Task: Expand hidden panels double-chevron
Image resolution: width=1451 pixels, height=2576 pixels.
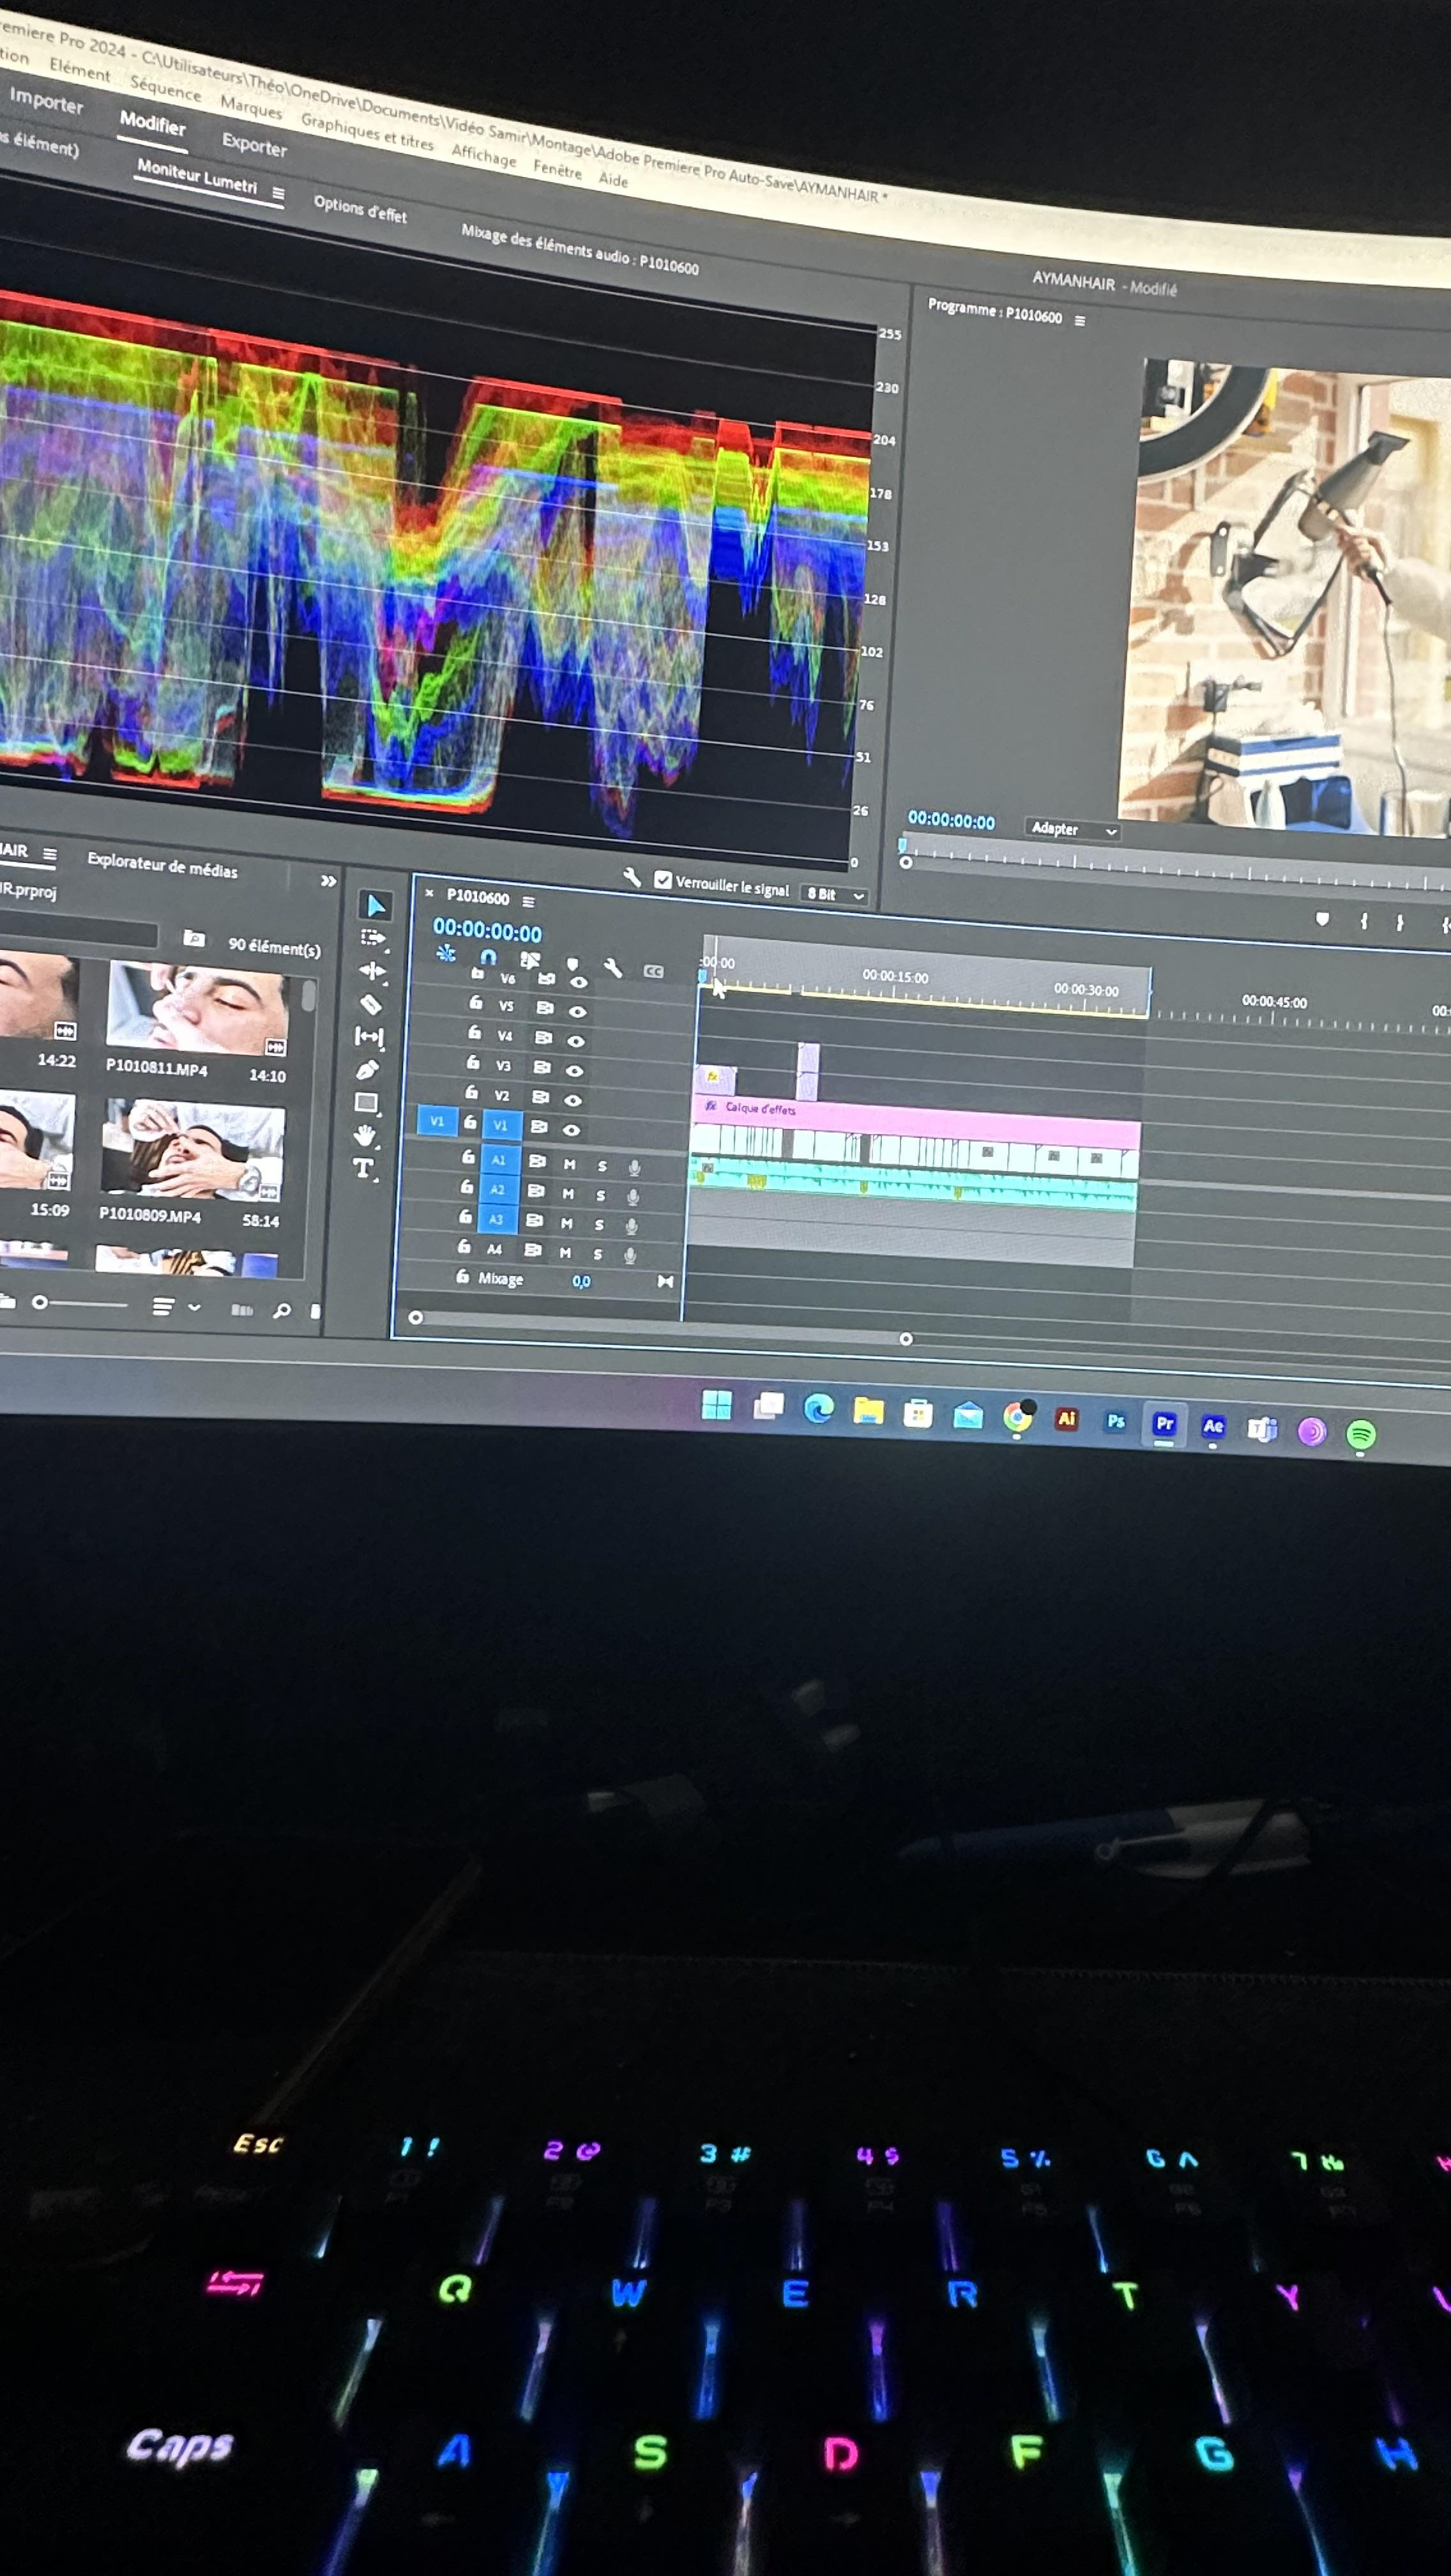Action: click(x=328, y=881)
